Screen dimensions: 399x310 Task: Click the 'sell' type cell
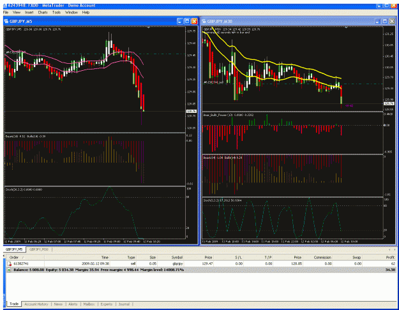click(133, 263)
